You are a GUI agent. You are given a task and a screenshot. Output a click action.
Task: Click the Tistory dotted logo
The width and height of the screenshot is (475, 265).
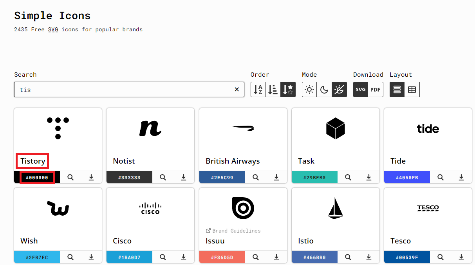[x=58, y=128]
